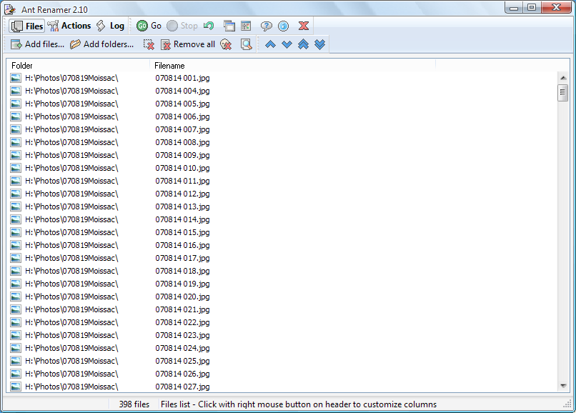Toggle always on top window icon
This screenshot has height=413, width=576.
[x=229, y=26]
